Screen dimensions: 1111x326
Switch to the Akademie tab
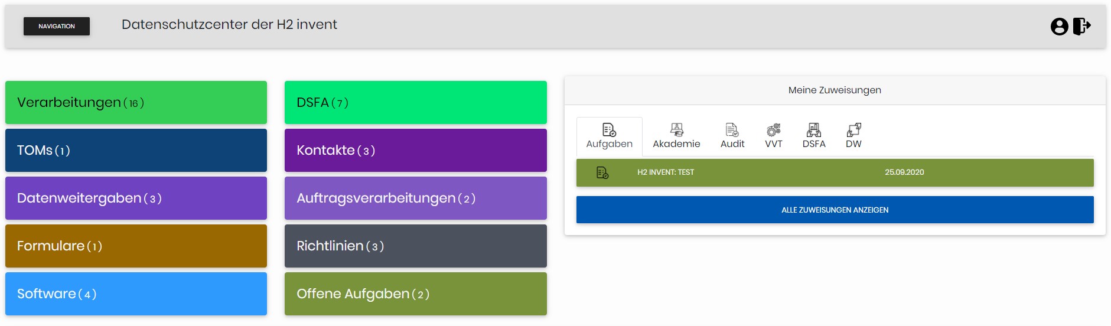[676, 136]
